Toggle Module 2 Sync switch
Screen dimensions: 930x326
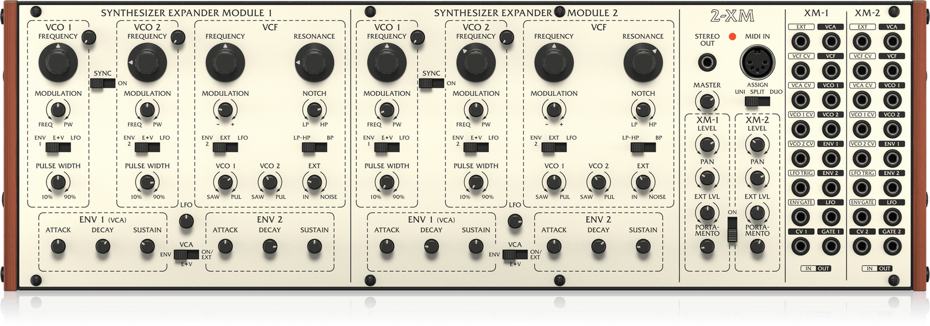[432, 83]
